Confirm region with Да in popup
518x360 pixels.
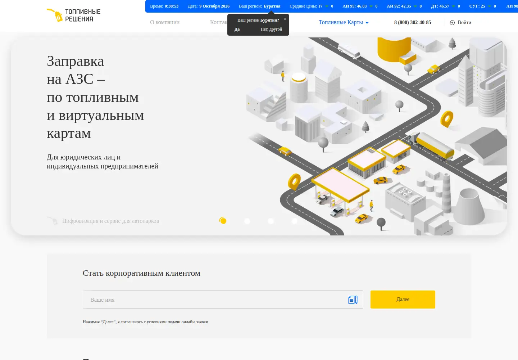click(237, 29)
